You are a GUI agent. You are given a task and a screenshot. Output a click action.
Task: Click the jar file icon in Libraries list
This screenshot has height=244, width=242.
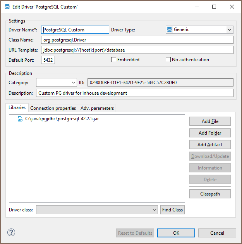20,119
